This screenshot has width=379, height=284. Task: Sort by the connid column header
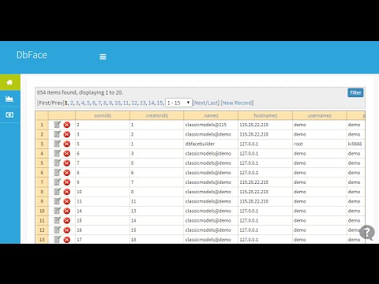(x=103, y=115)
